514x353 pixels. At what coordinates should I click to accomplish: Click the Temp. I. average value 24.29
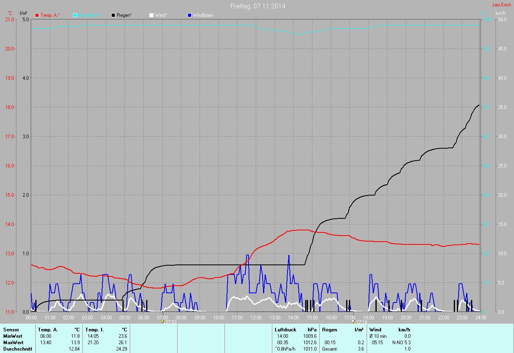coord(122,349)
